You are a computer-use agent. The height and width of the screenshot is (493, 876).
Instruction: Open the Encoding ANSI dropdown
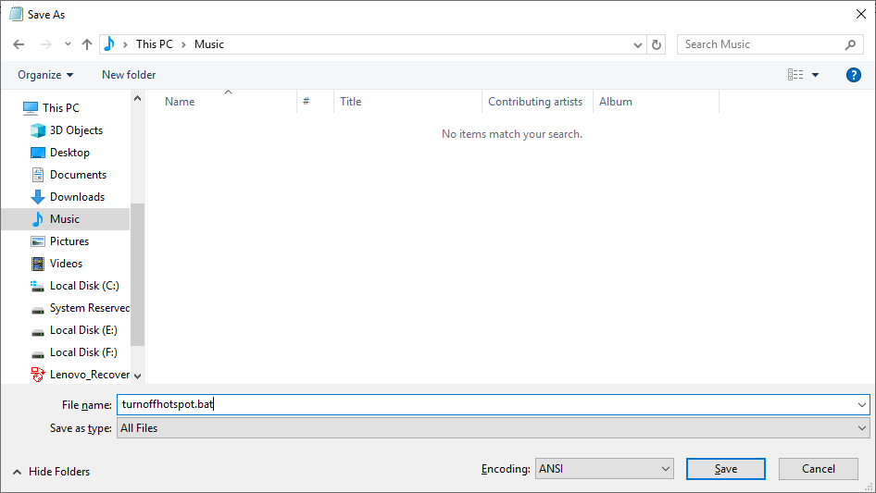coord(605,469)
